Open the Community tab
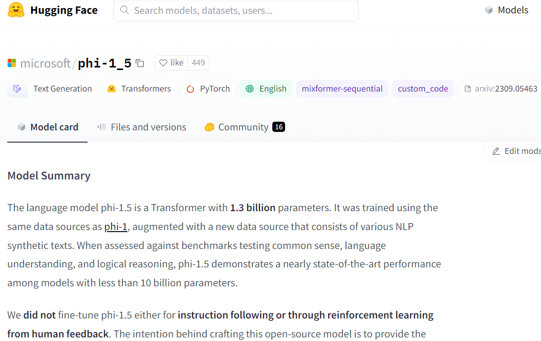This screenshot has height=341, width=541. click(x=243, y=127)
